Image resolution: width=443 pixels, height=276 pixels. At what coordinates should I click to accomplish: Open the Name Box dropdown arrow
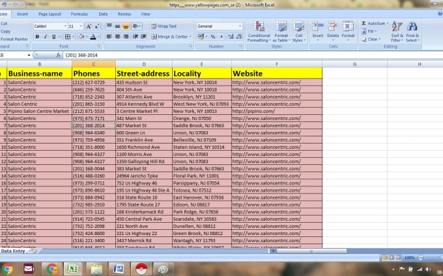coord(29,55)
